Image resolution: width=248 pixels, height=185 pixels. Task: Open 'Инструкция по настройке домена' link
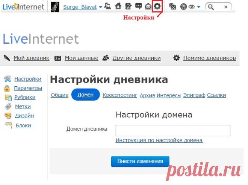[x=159, y=140]
